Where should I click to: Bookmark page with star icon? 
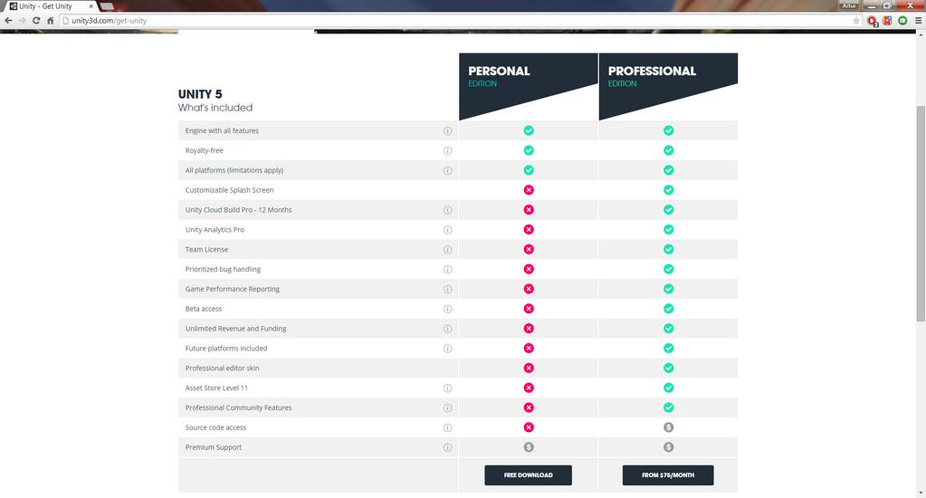[x=856, y=21]
